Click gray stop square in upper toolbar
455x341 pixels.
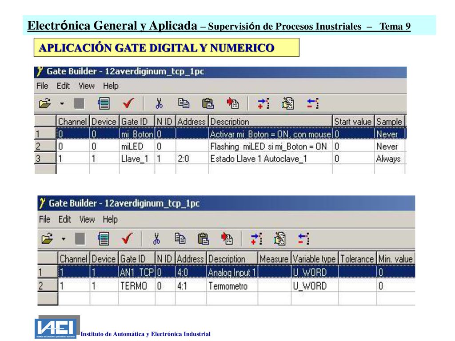(79, 103)
